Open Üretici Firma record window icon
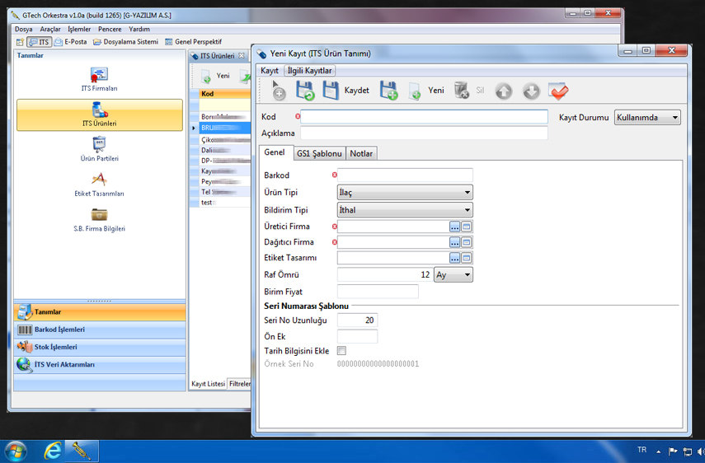705x463 pixels. (x=467, y=227)
